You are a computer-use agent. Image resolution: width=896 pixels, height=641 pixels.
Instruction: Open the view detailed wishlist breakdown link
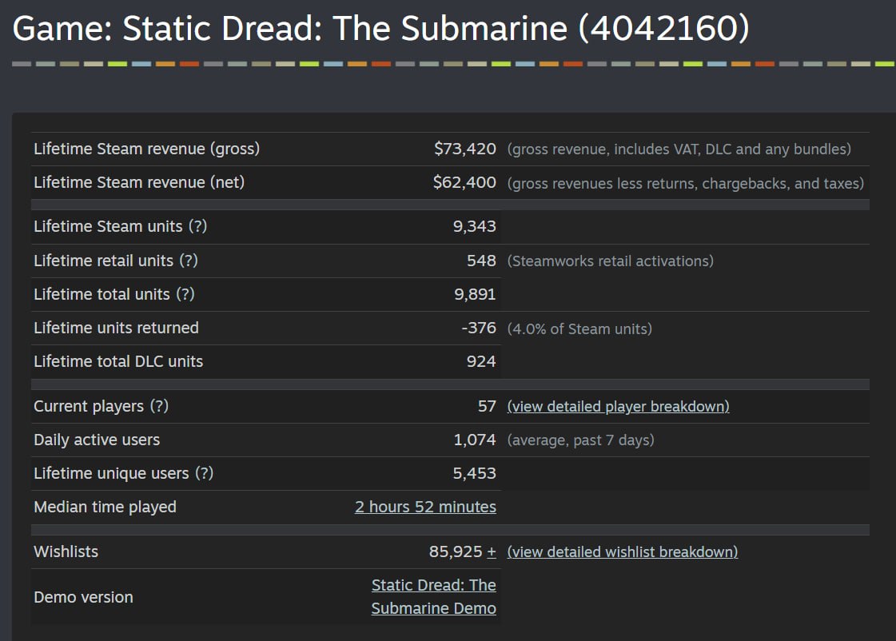click(623, 551)
